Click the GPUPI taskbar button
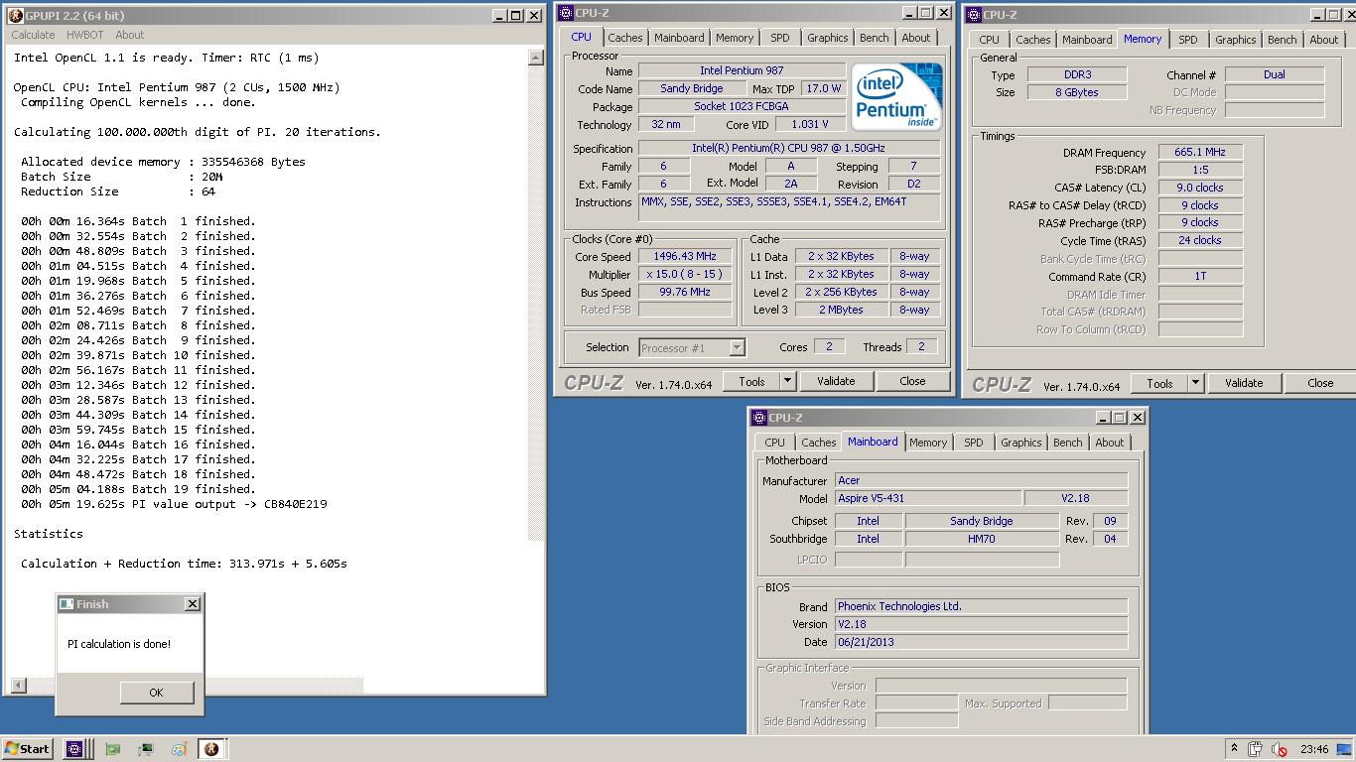This screenshot has height=762, width=1356. coord(211,749)
